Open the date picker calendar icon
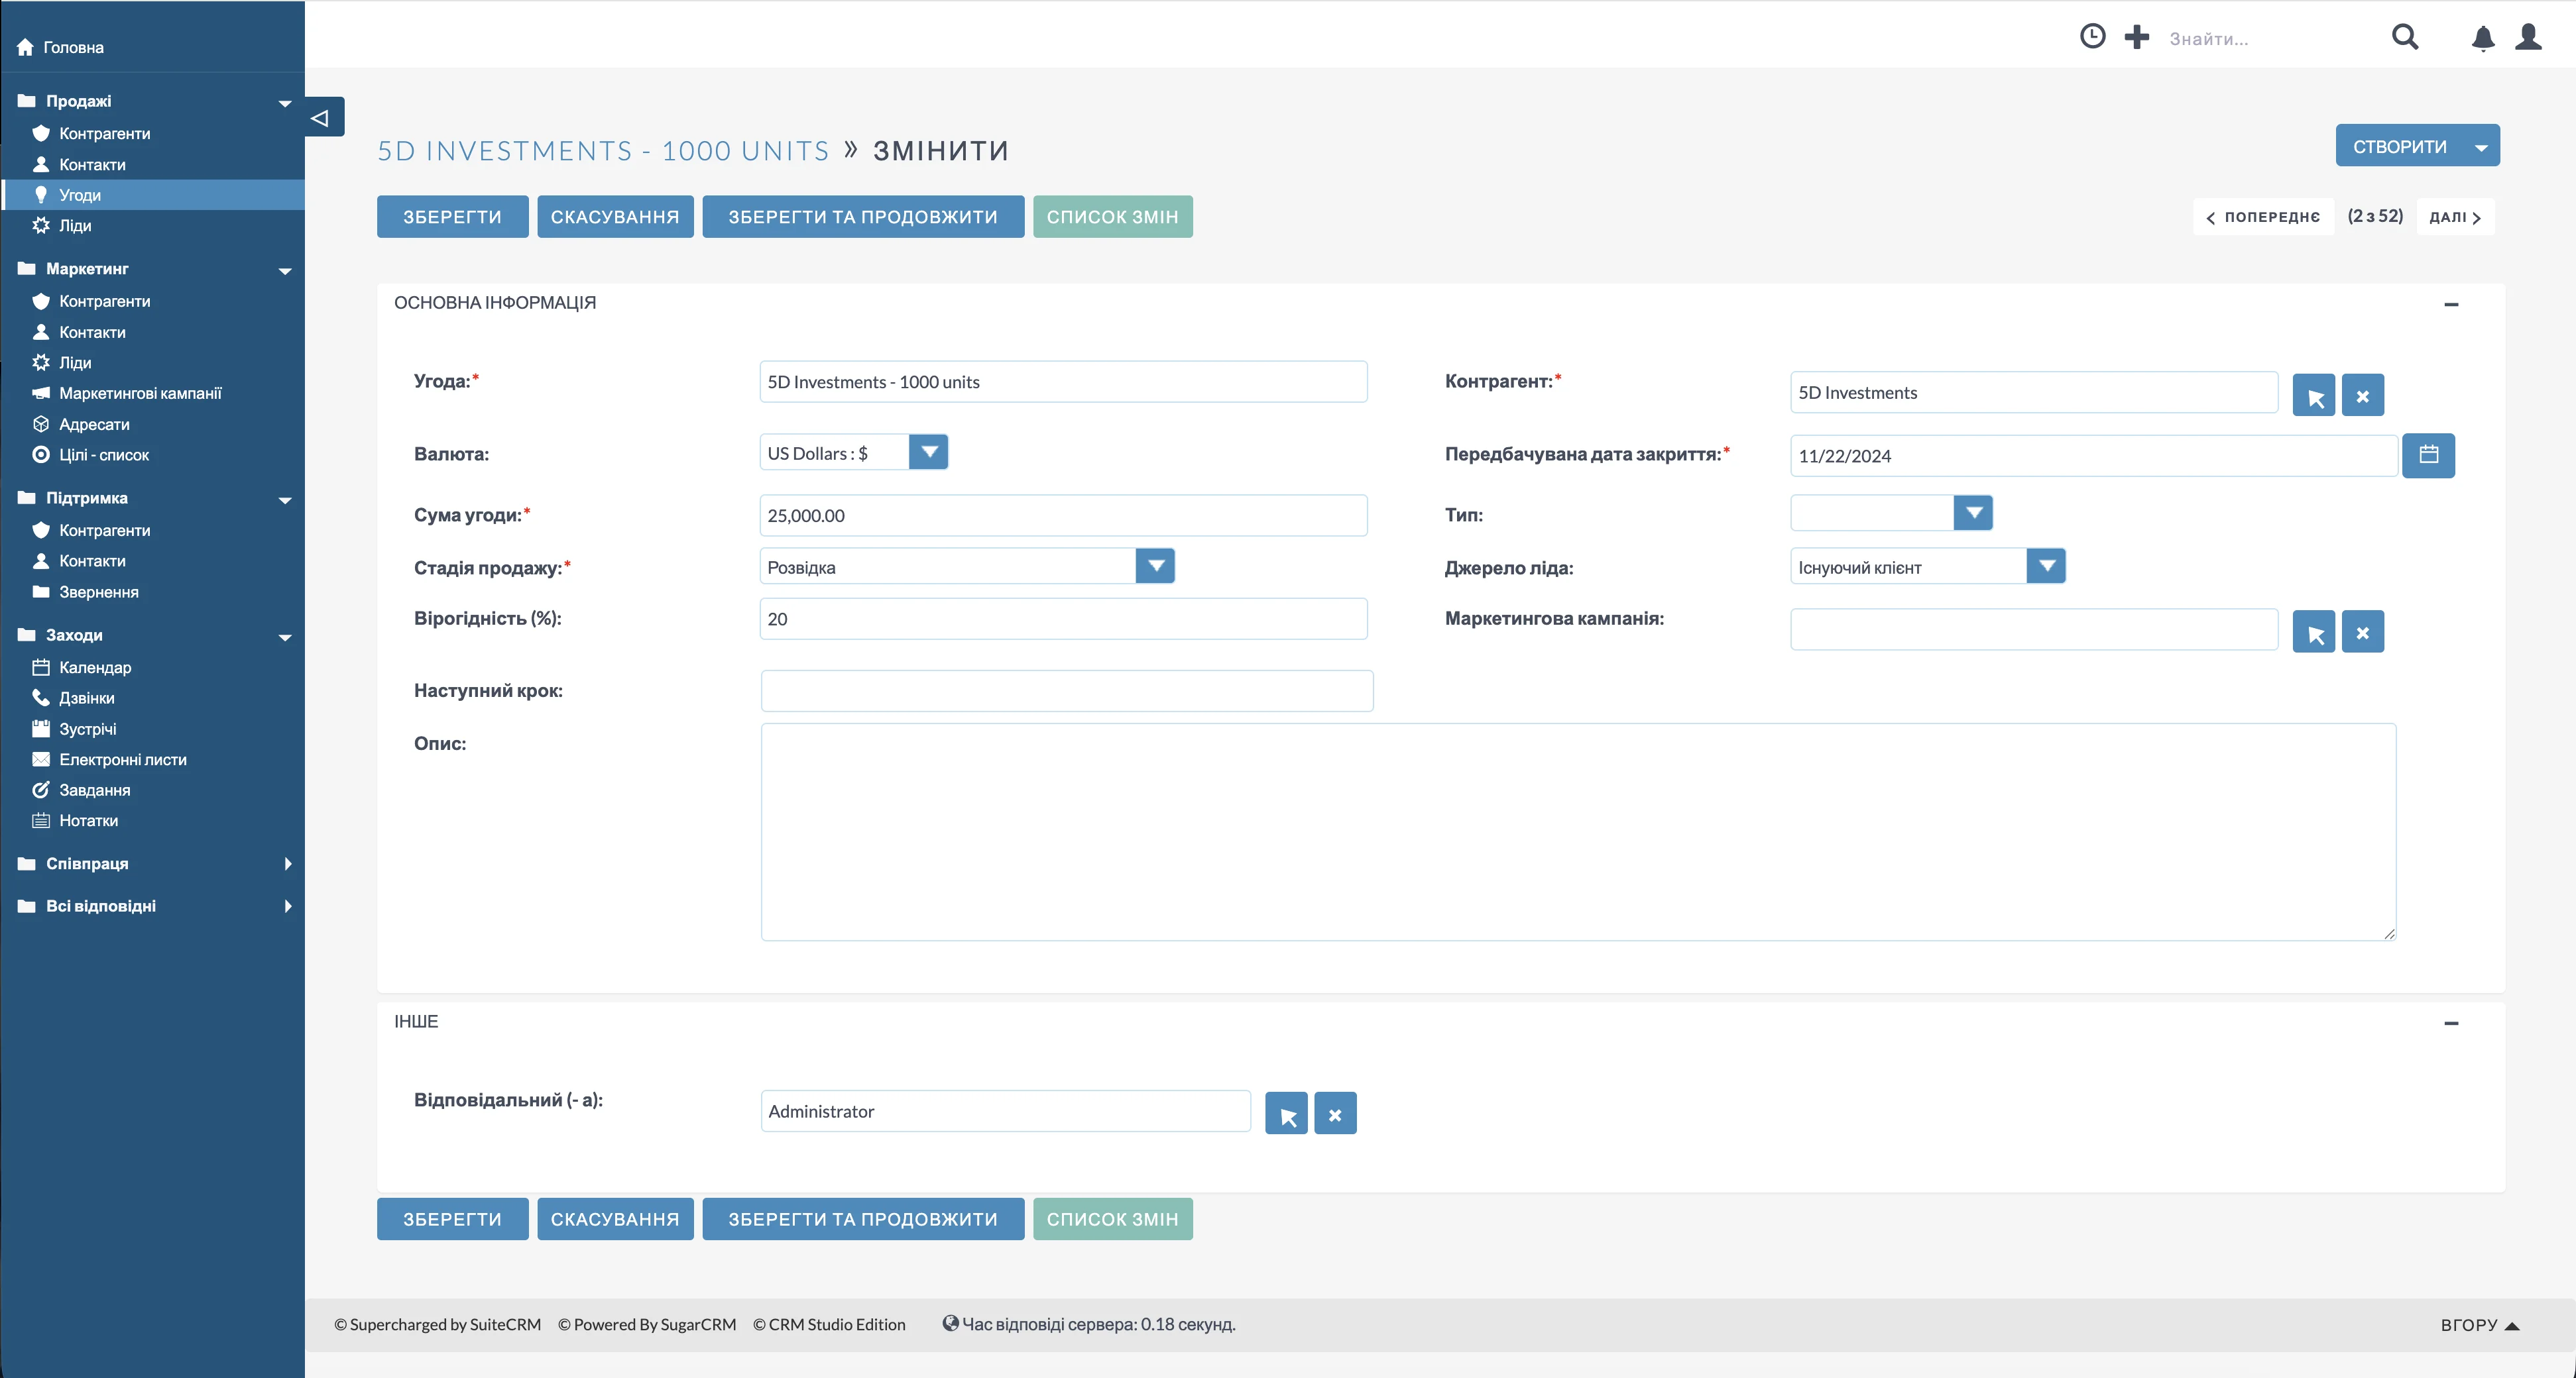The width and height of the screenshot is (2576, 1378). click(2428, 456)
